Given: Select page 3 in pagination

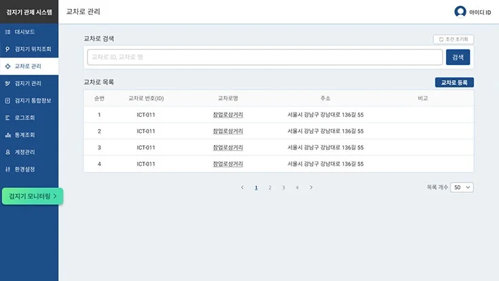Looking at the screenshot, I should pyautogui.click(x=283, y=187).
